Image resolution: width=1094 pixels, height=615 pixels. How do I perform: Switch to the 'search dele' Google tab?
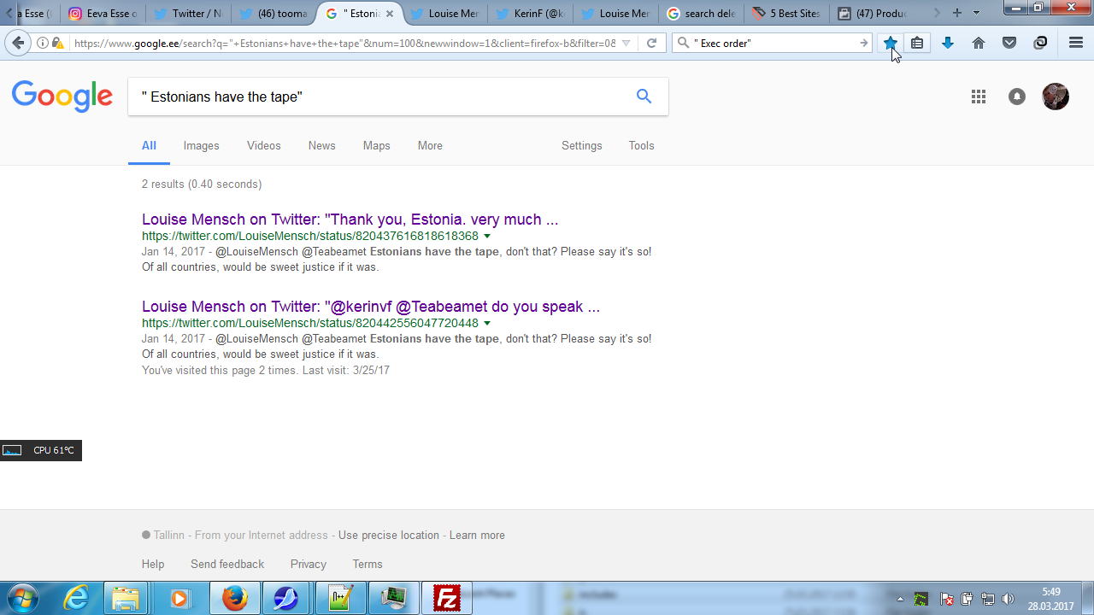(701, 14)
